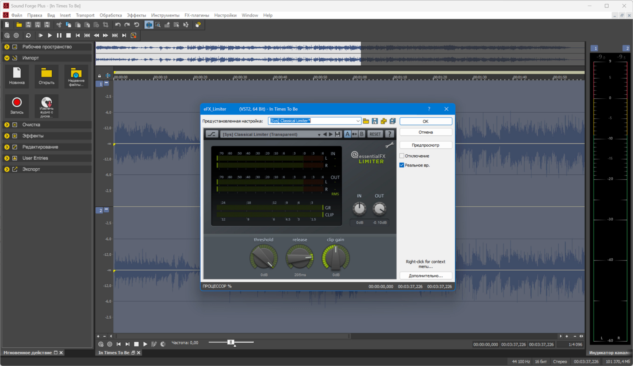Click Play in the top transport toolbar
633x366 pixels.
pos(50,36)
